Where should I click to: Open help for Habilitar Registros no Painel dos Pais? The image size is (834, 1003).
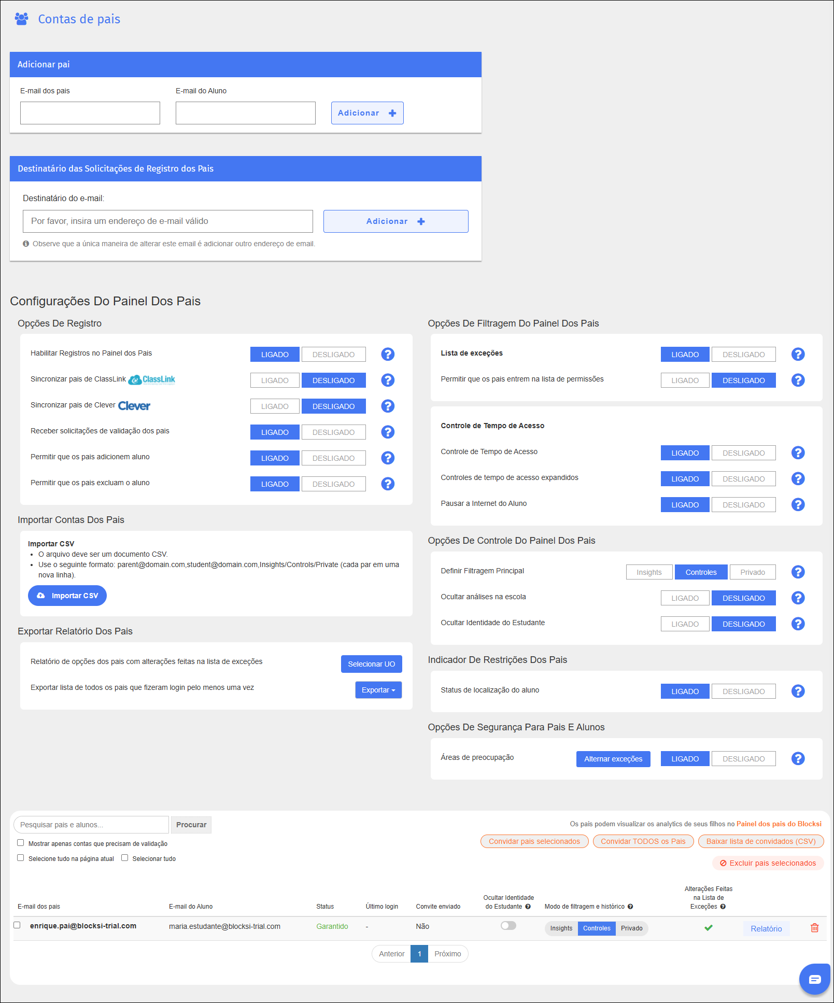(x=388, y=354)
